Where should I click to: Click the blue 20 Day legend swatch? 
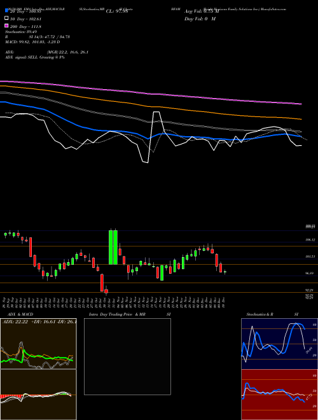pos(6,10)
